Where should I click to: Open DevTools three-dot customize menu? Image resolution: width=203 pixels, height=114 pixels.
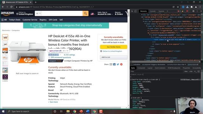click(x=197, y=11)
